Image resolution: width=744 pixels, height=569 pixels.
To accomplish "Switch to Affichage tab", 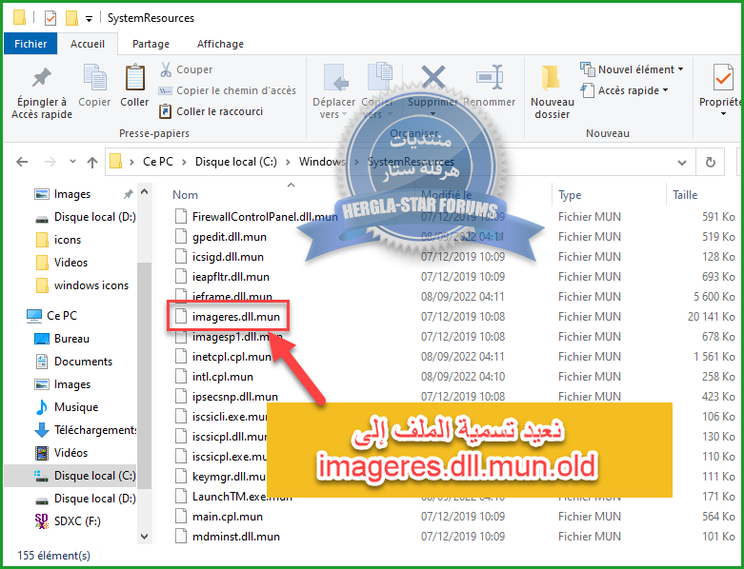I will point(220,44).
